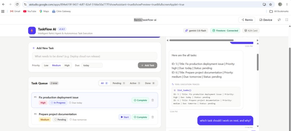Click the TOOL EXECUTION TRACES header
Image resolution: width=291 pixels, height=131 pixels.
point(186,84)
